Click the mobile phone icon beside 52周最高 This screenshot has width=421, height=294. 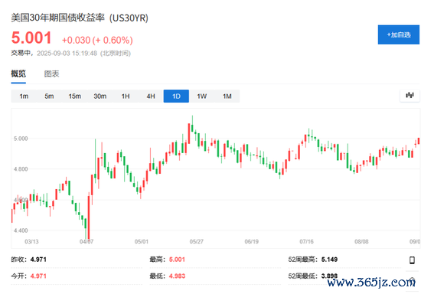coord(412,260)
